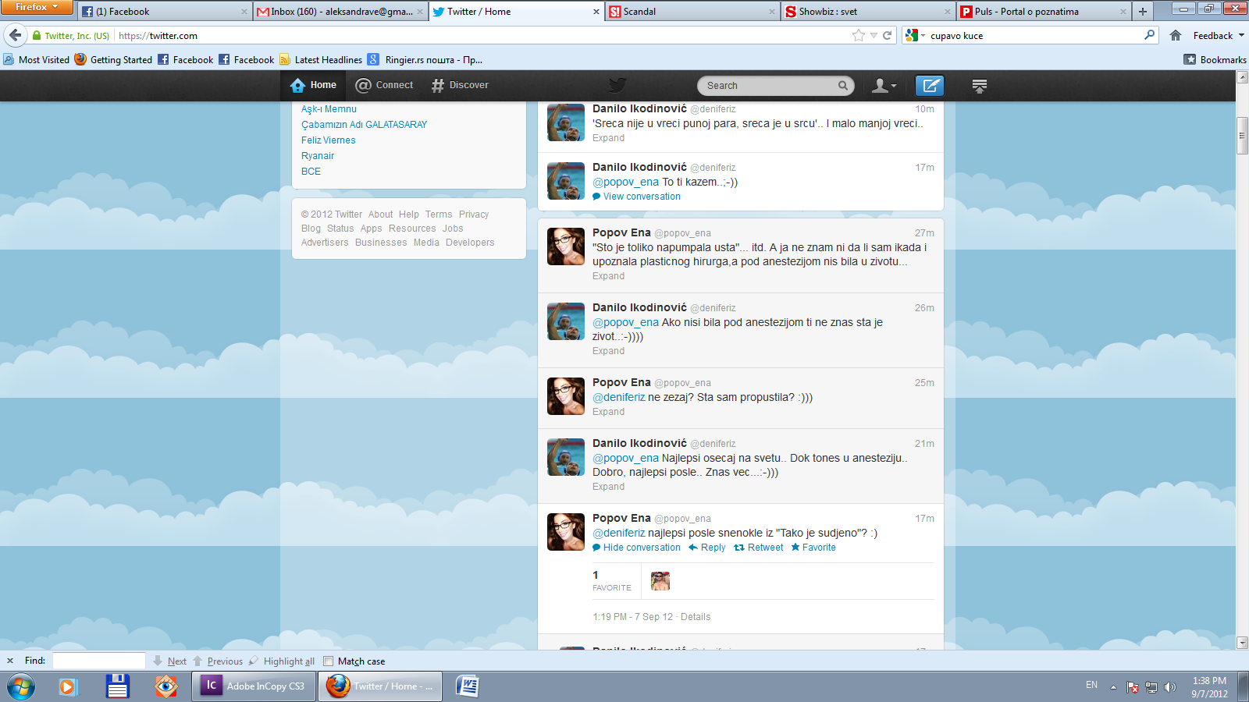Viewport: 1249px width, 702px height.
Task: Bookmark page with the star icon
Action: click(859, 35)
